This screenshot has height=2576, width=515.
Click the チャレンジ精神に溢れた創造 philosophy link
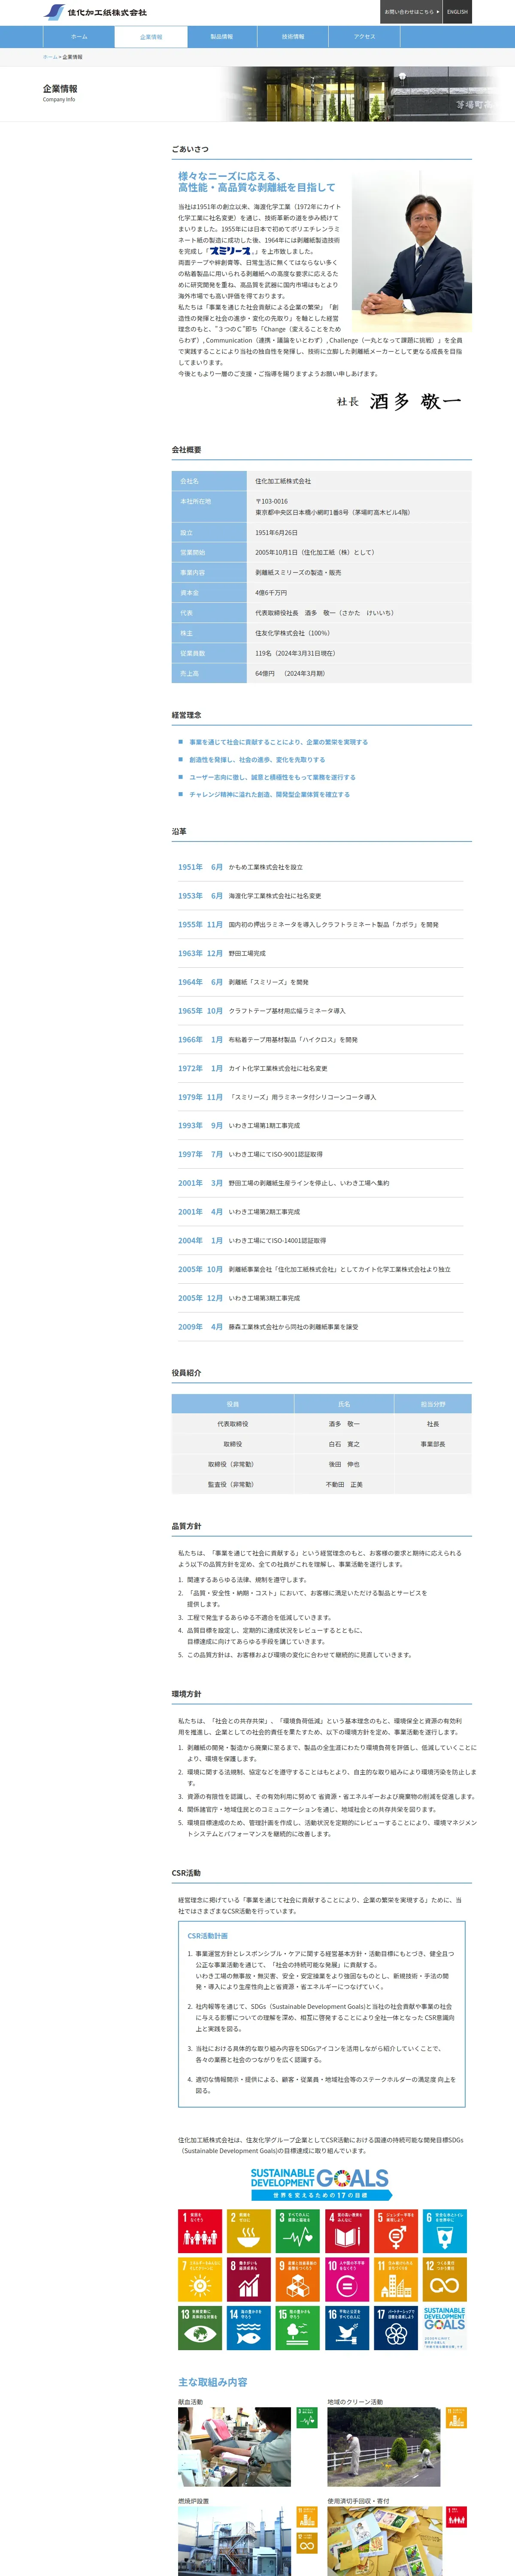[x=269, y=794]
